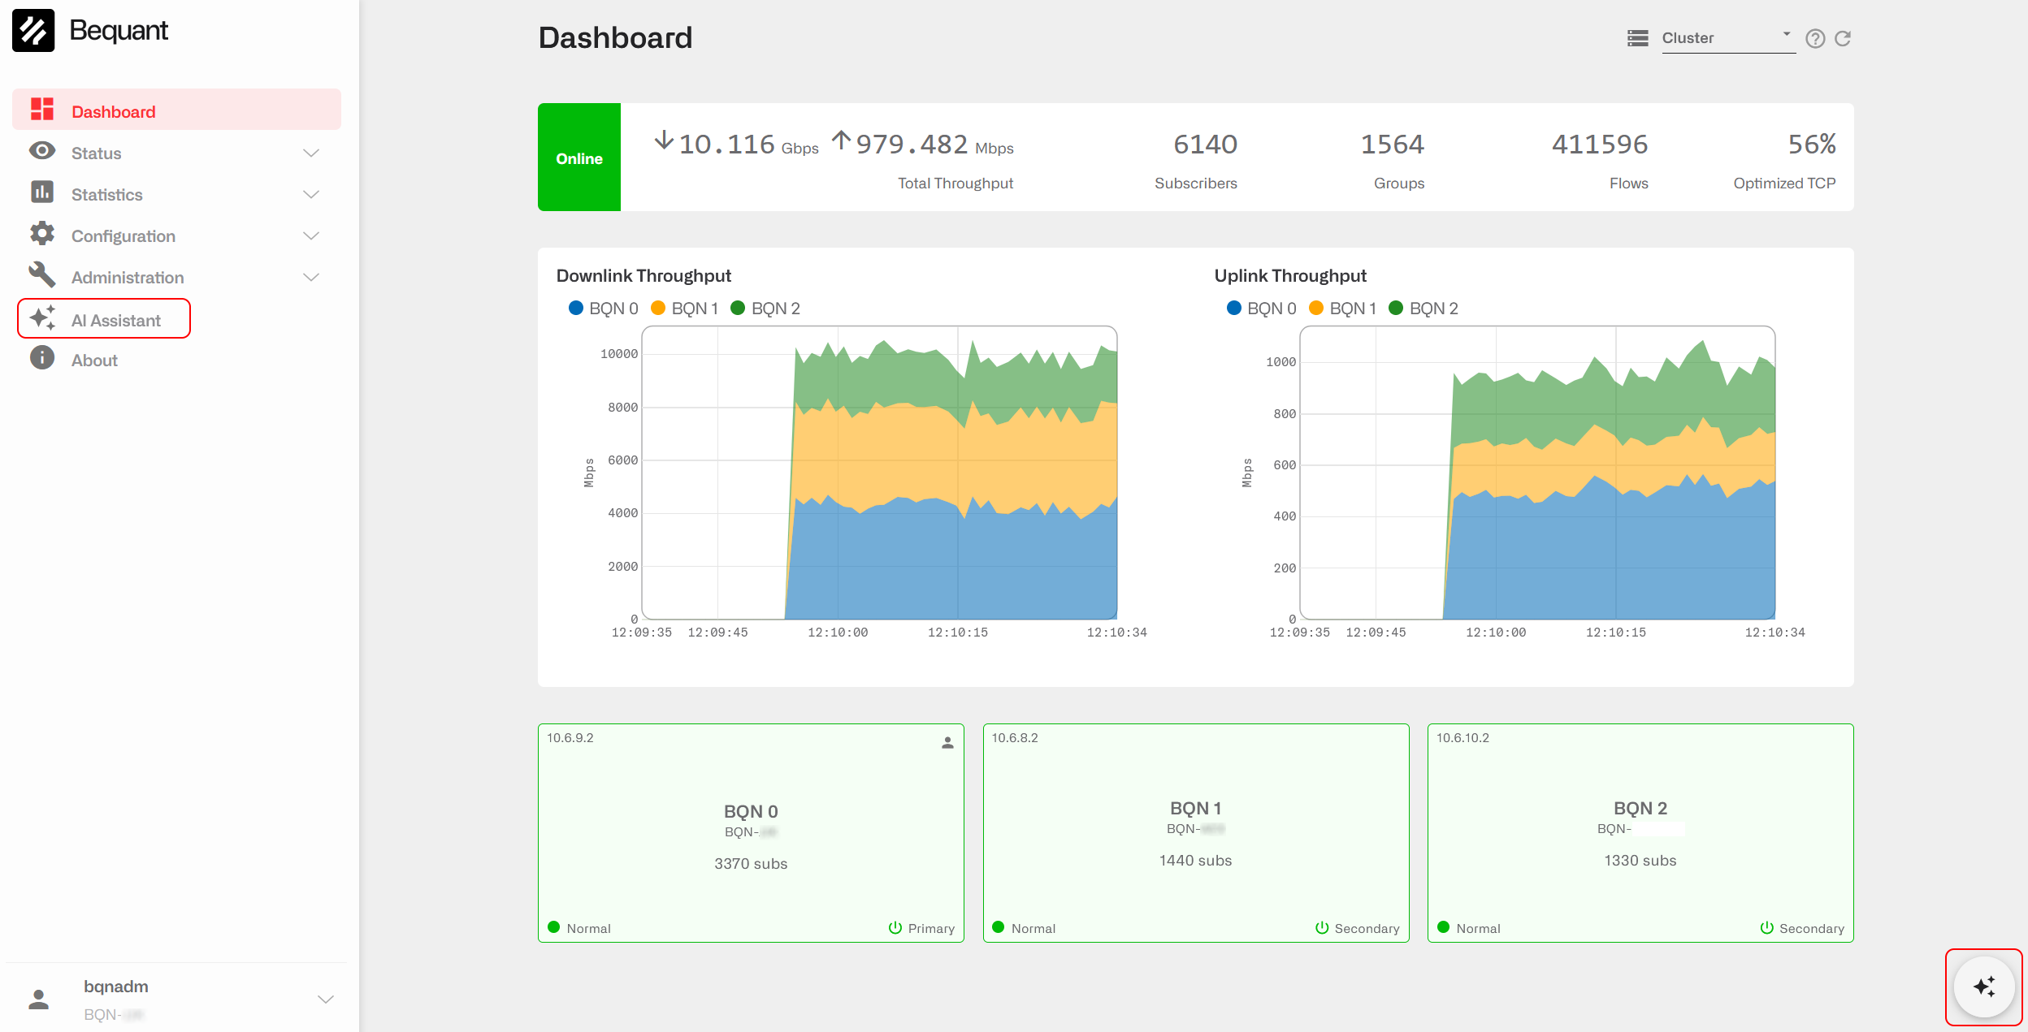Click the help question mark icon

pyautogui.click(x=1814, y=38)
